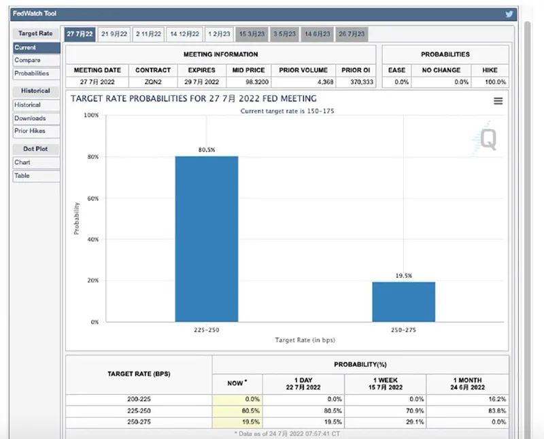Open the Compare view in sidebar

click(x=37, y=60)
